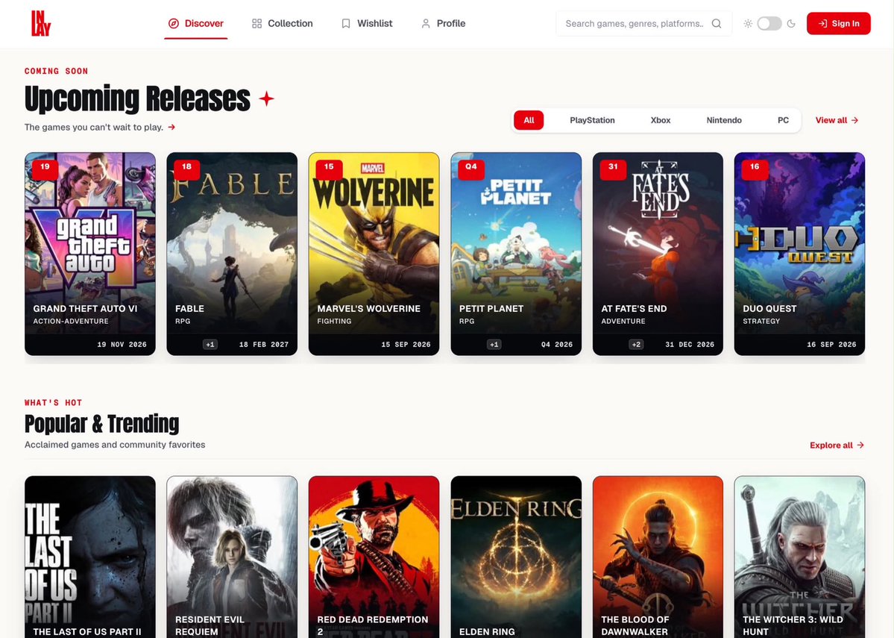This screenshot has width=894, height=638.
Task: Click the moon dark-mode icon
Action: point(791,23)
